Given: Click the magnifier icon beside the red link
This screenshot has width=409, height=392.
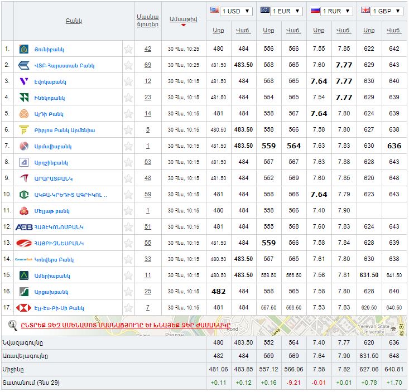Looking at the screenshot, I should [x=12, y=325].
